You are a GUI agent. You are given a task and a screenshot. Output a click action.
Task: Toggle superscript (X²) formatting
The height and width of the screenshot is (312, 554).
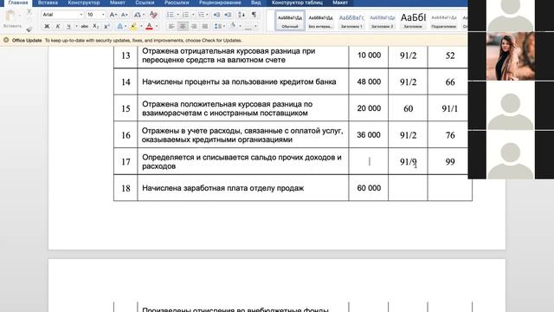[x=106, y=26]
